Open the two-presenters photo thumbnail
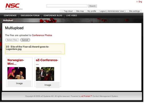 pos(16,73)
